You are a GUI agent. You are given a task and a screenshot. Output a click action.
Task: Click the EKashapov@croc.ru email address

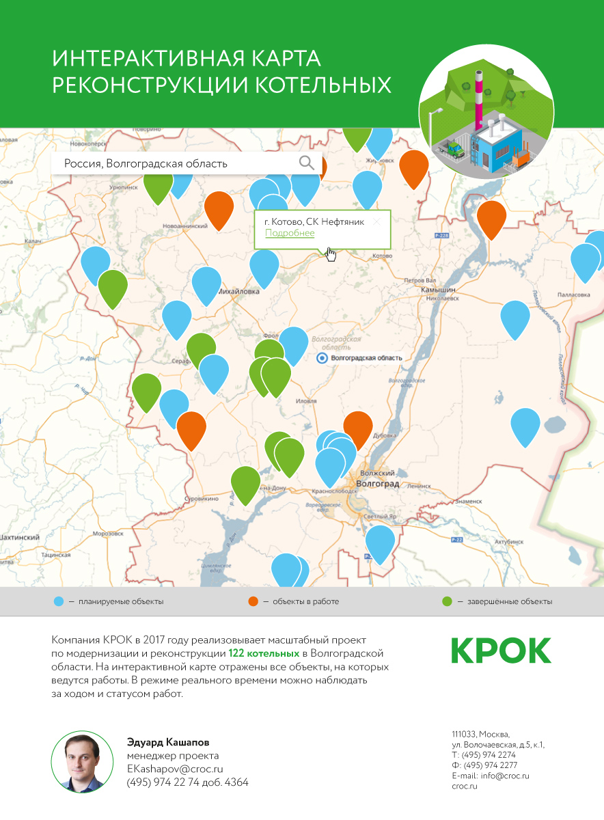click(x=175, y=769)
